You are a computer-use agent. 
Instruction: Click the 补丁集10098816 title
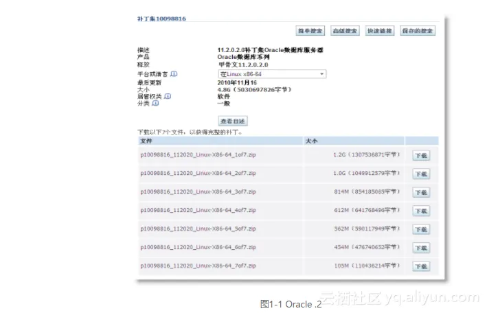pyautogui.click(x=162, y=19)
